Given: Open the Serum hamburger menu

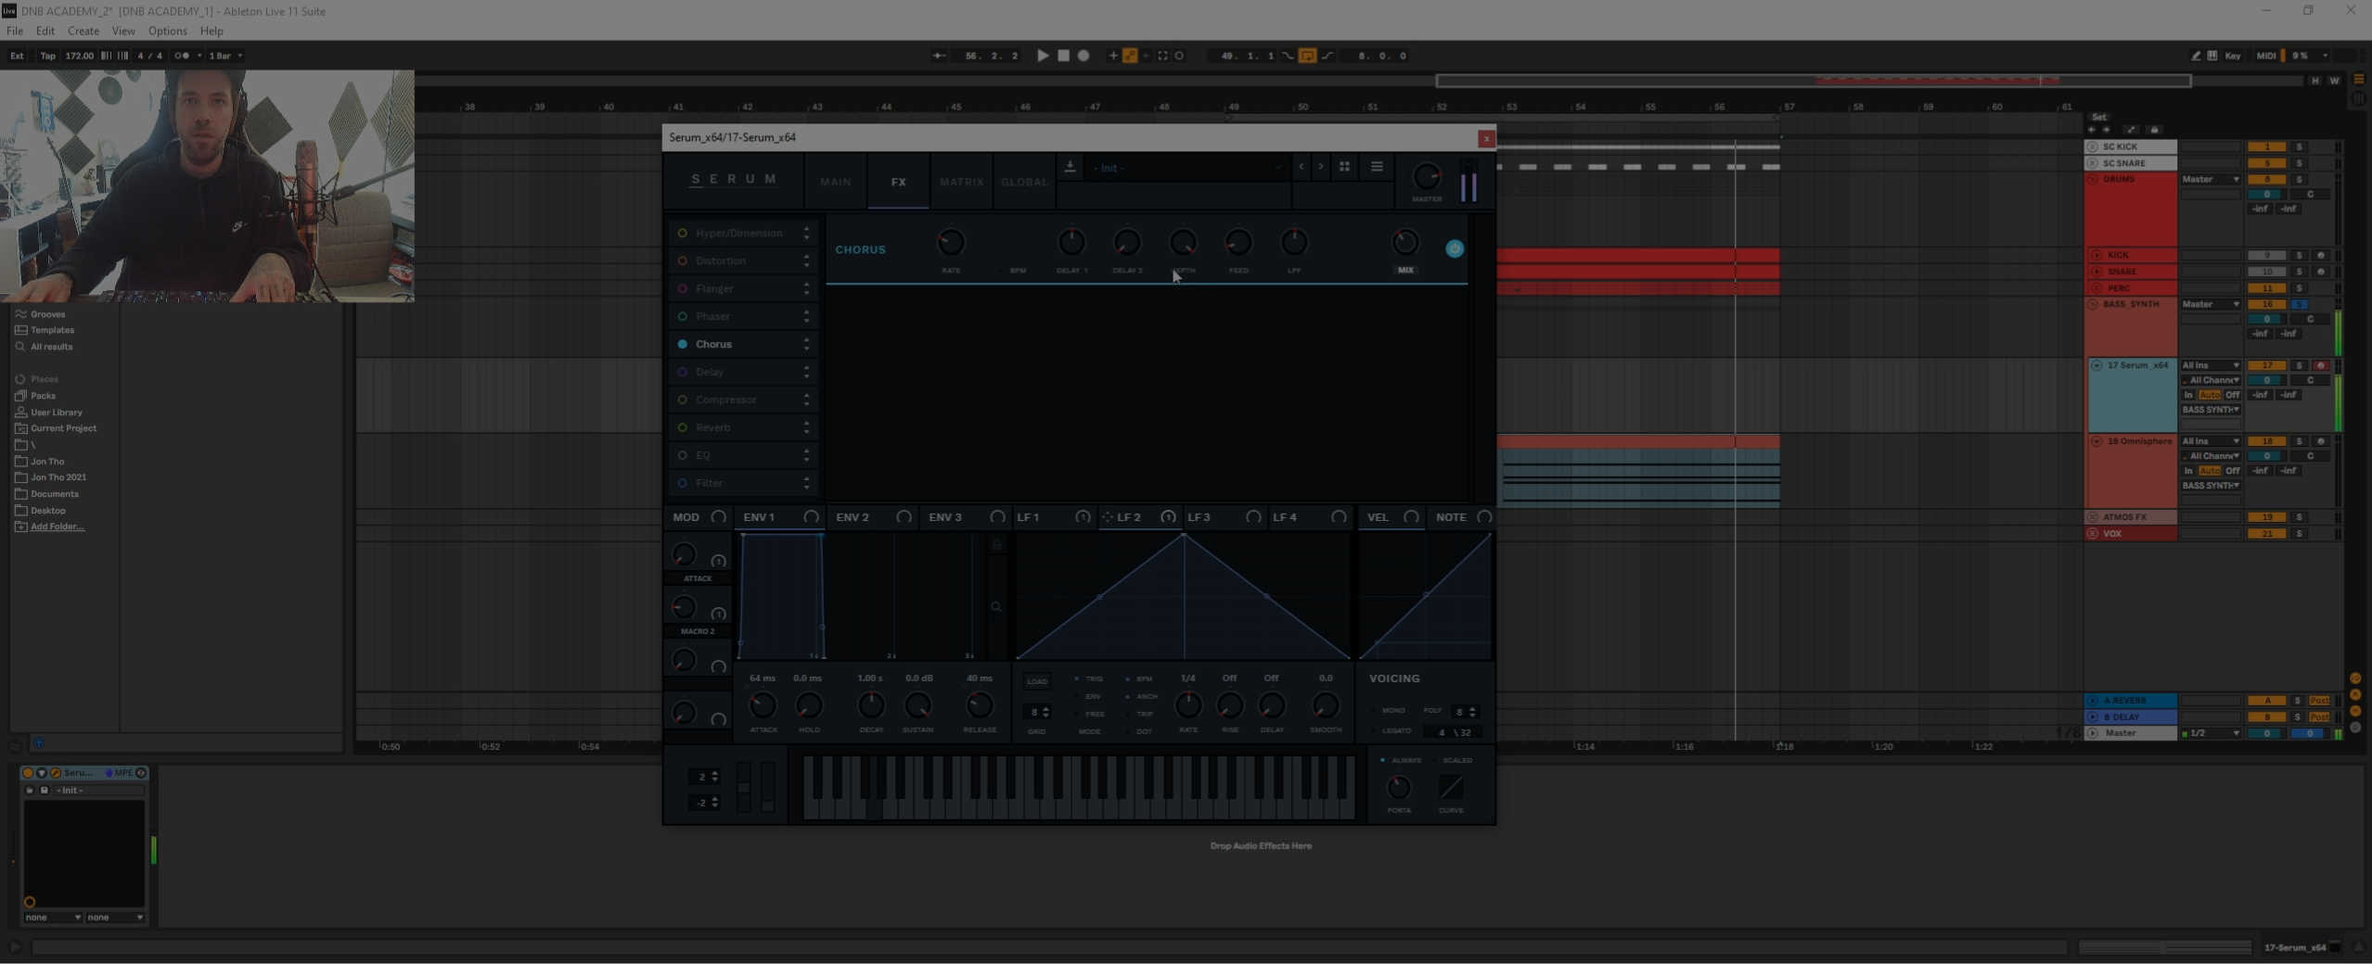Looking at the screenshot, I should [x=1377, y=167].
